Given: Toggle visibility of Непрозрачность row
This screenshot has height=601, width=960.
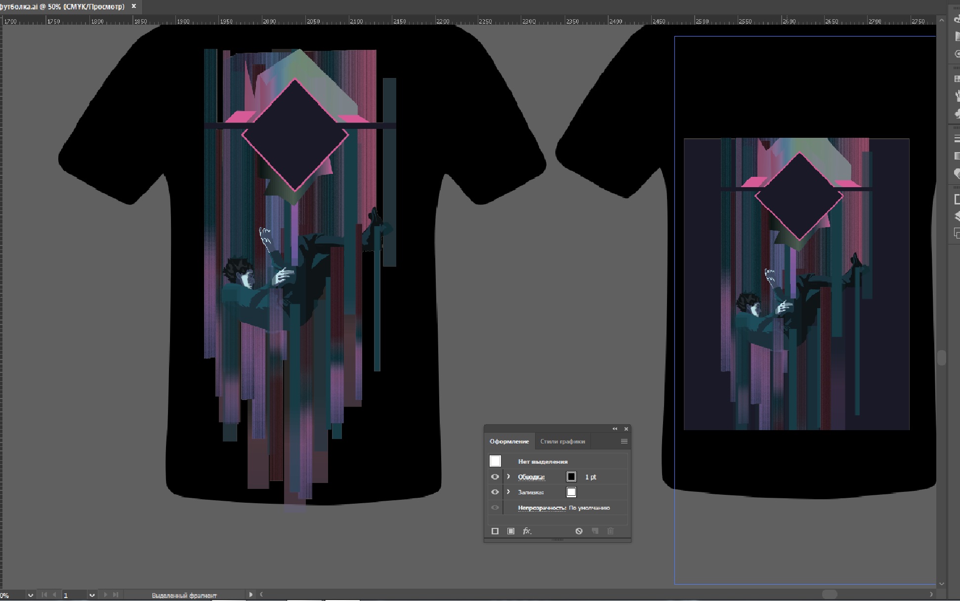Looking at the screenshot, I should click(495, 507).
